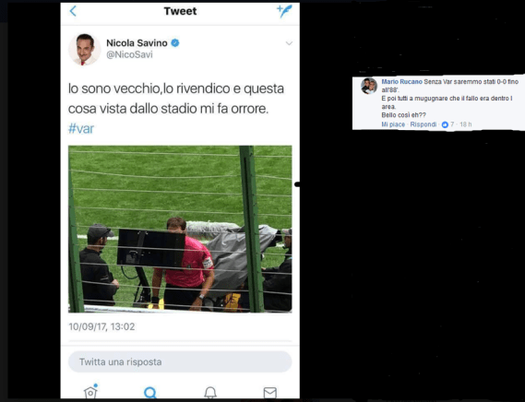
Task: Focus the 'Twitta una risposta' reply field
Action: [180, 361]
